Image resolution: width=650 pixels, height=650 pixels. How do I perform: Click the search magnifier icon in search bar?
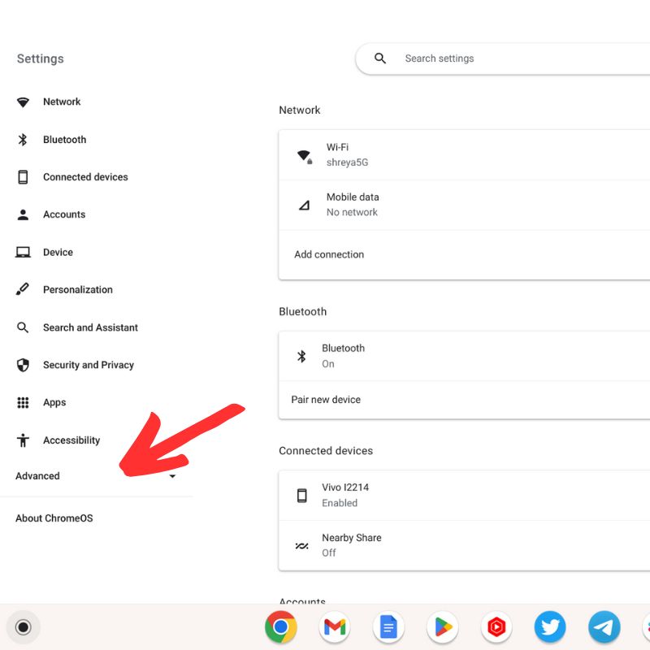coord(380,58)
